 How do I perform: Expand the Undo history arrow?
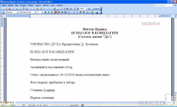(47, 9)
